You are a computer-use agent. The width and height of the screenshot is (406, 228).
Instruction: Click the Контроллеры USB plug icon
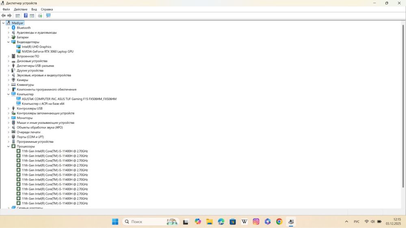(x=13, y=108)
